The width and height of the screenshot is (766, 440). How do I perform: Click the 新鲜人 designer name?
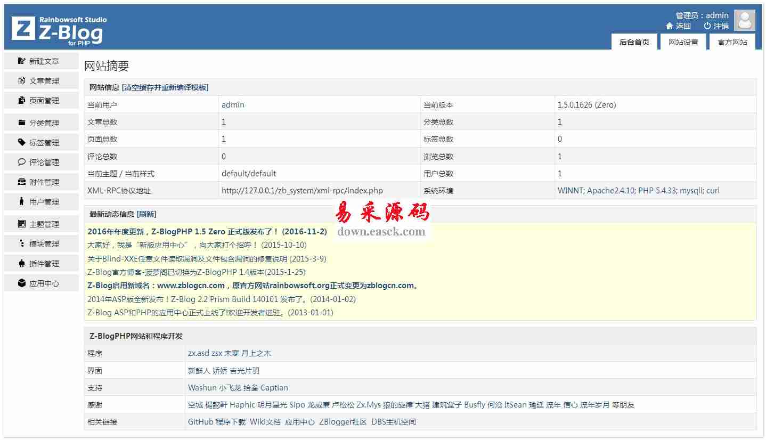click(199, 371)
